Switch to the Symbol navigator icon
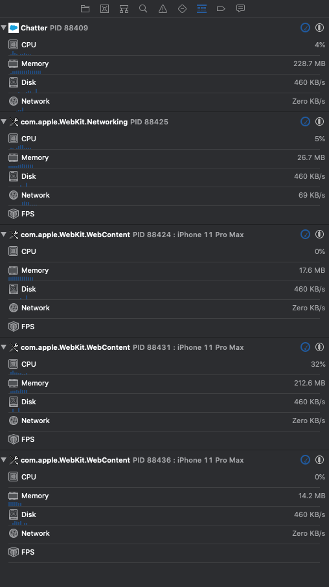Viewport: 329px width, 587px height. [x=124, y=8]
